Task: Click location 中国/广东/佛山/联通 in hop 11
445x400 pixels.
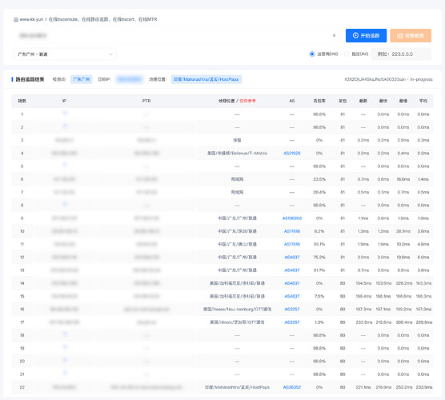Action: click(237, 244)
